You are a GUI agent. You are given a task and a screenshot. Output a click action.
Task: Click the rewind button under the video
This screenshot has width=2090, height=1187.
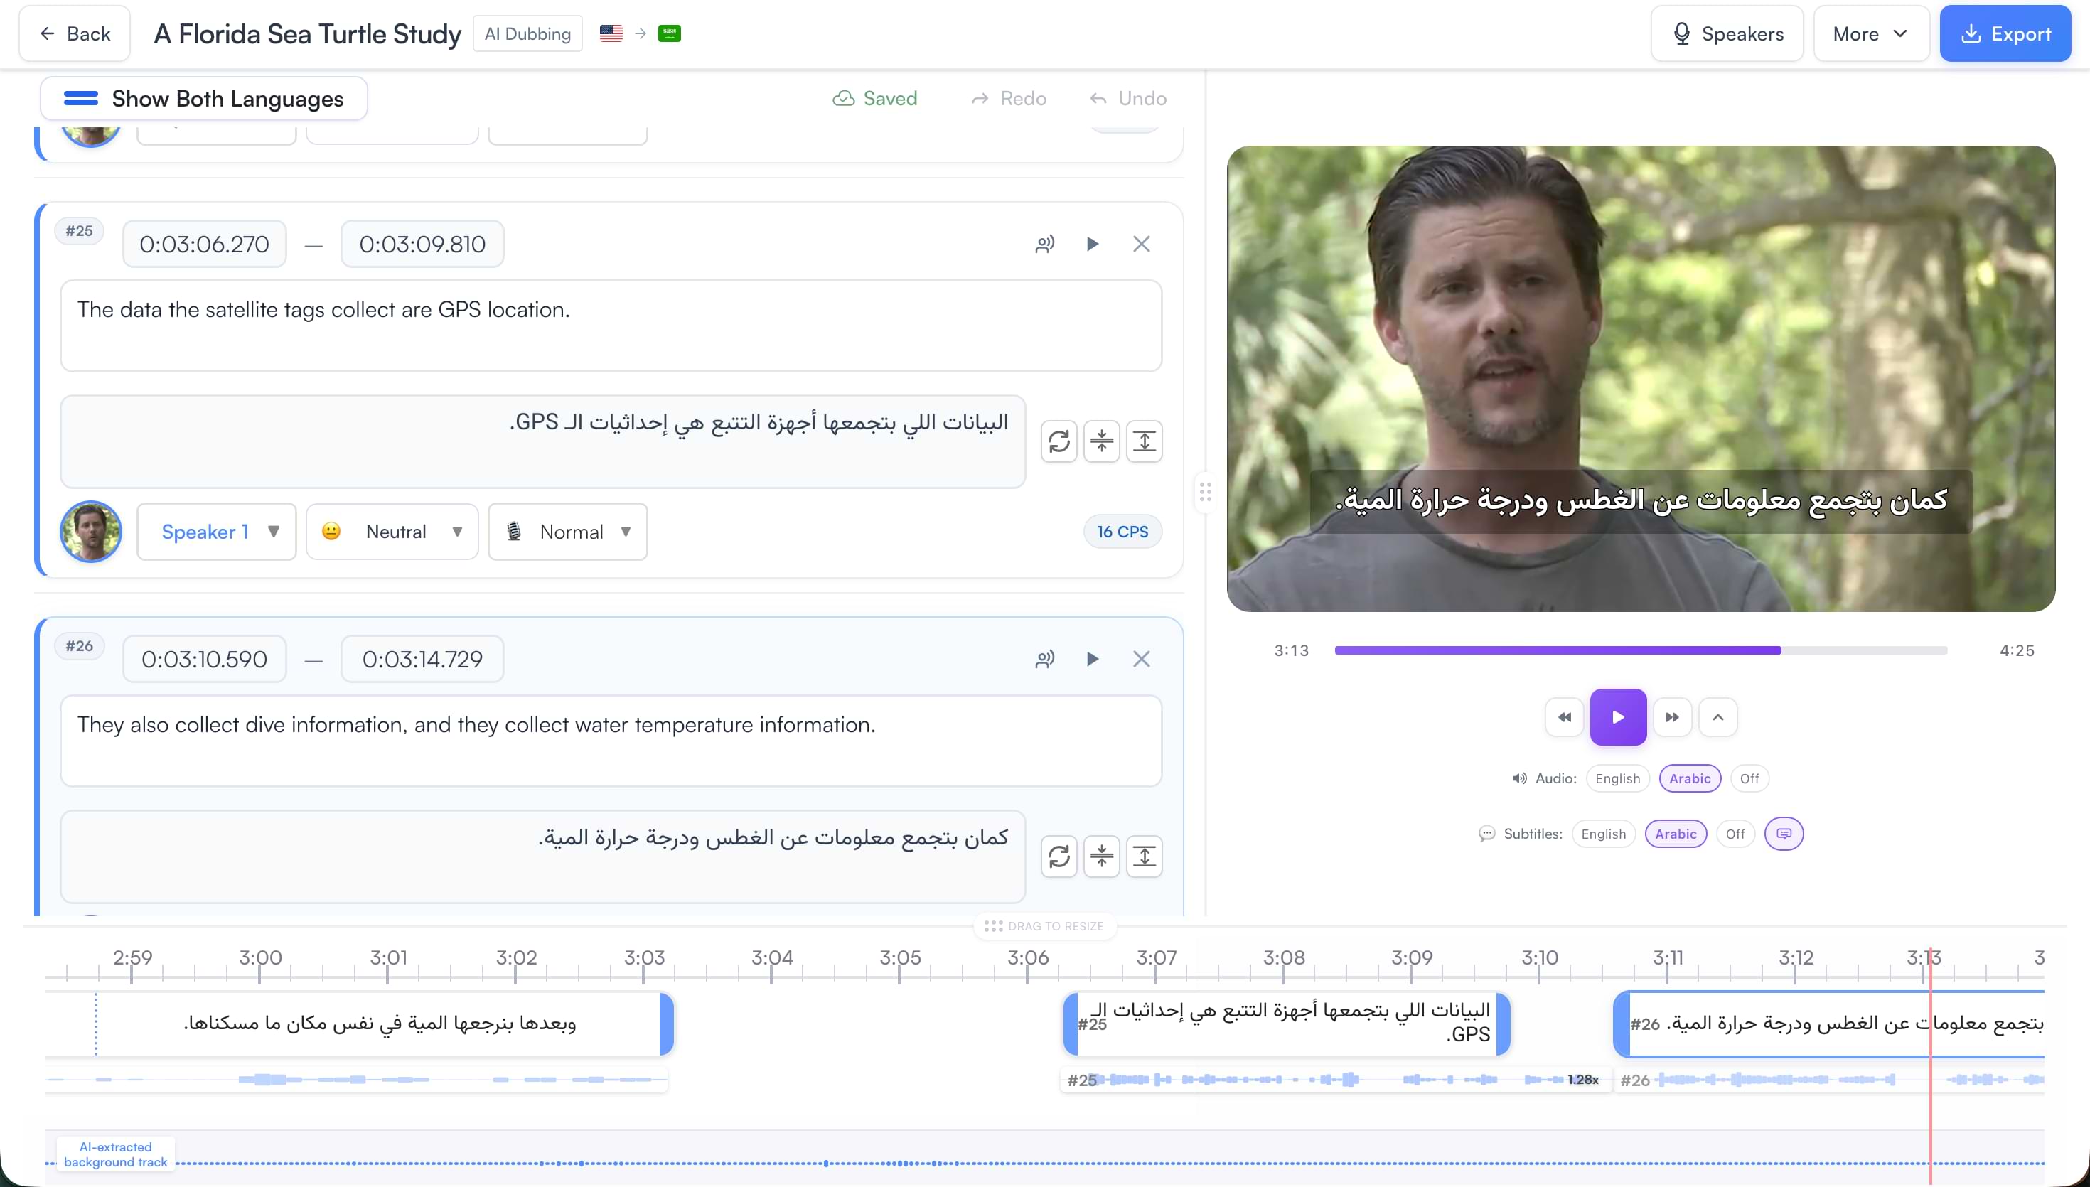1564,717
